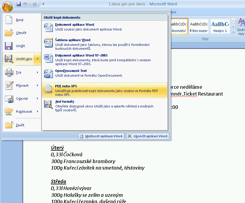This screenshot has width=245, height=203.
Task: Click the Ukončit aplikaci Word button
Action: tap(148, 136)
